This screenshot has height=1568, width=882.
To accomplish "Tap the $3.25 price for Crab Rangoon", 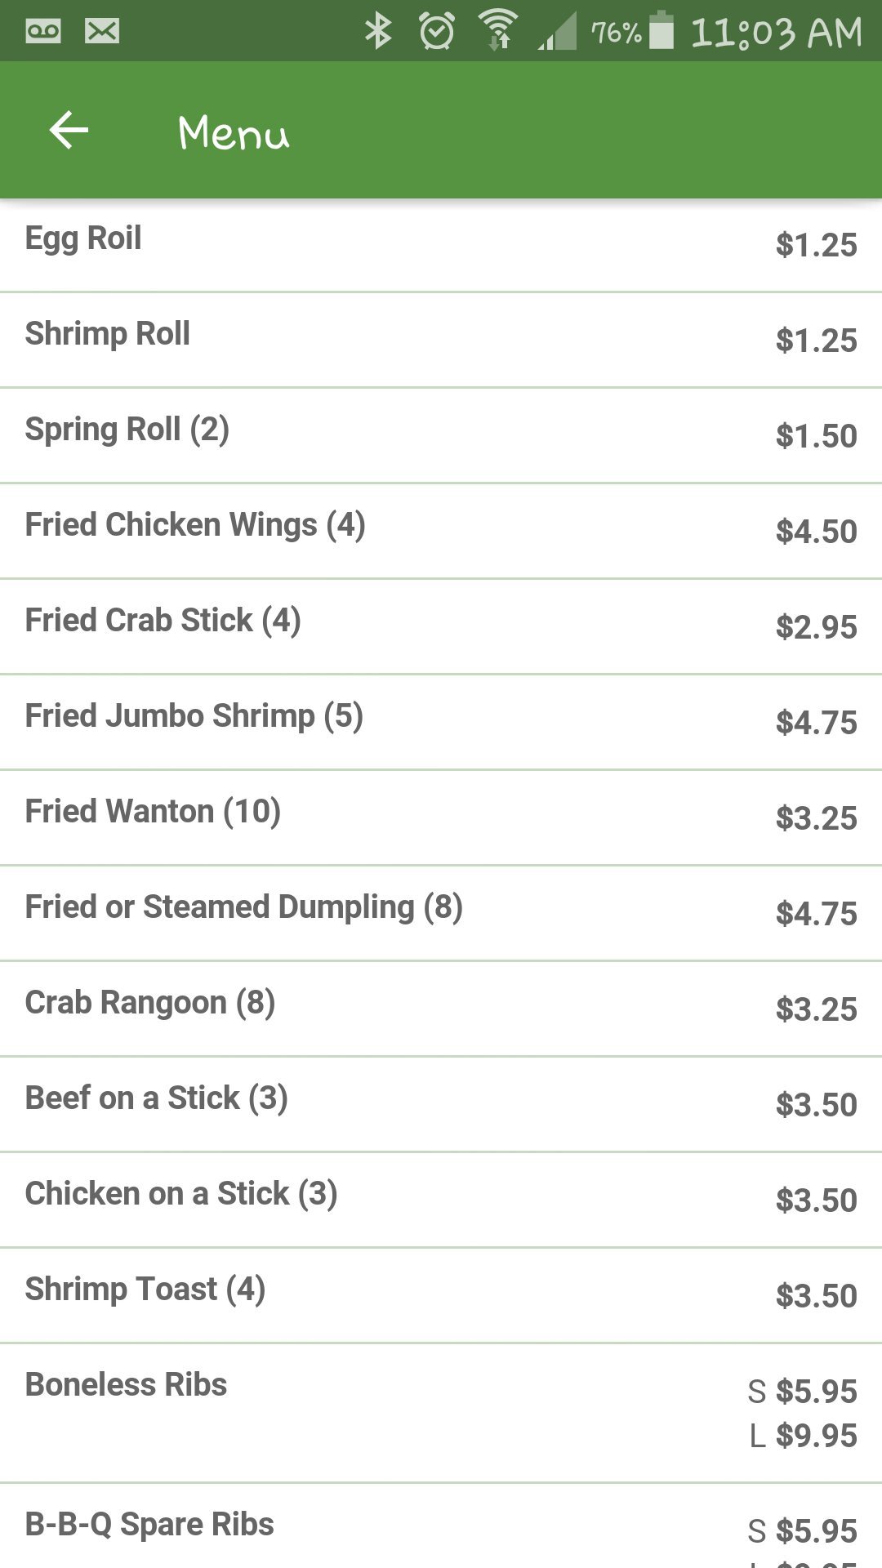I will 816,1009.
